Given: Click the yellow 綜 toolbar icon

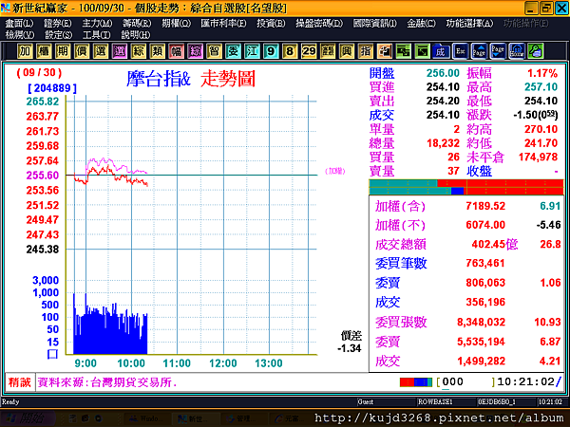Looking at the screenshot, I should 138,51.
